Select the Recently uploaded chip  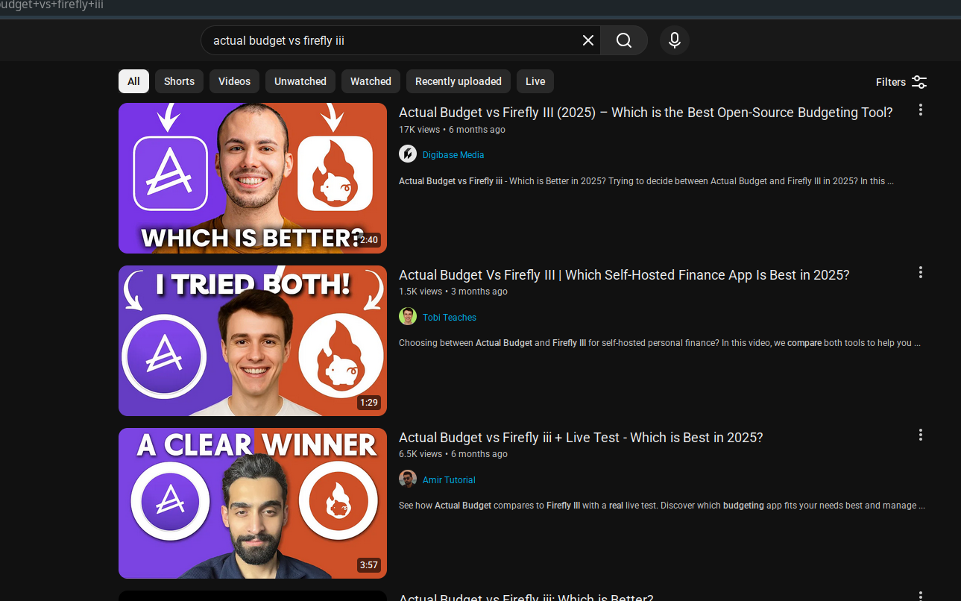tap(458, 81)
